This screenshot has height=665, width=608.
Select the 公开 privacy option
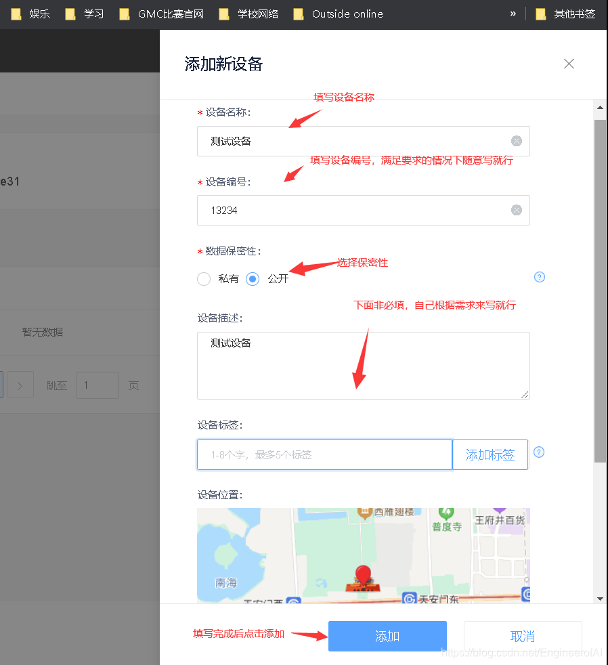[253, 279]
